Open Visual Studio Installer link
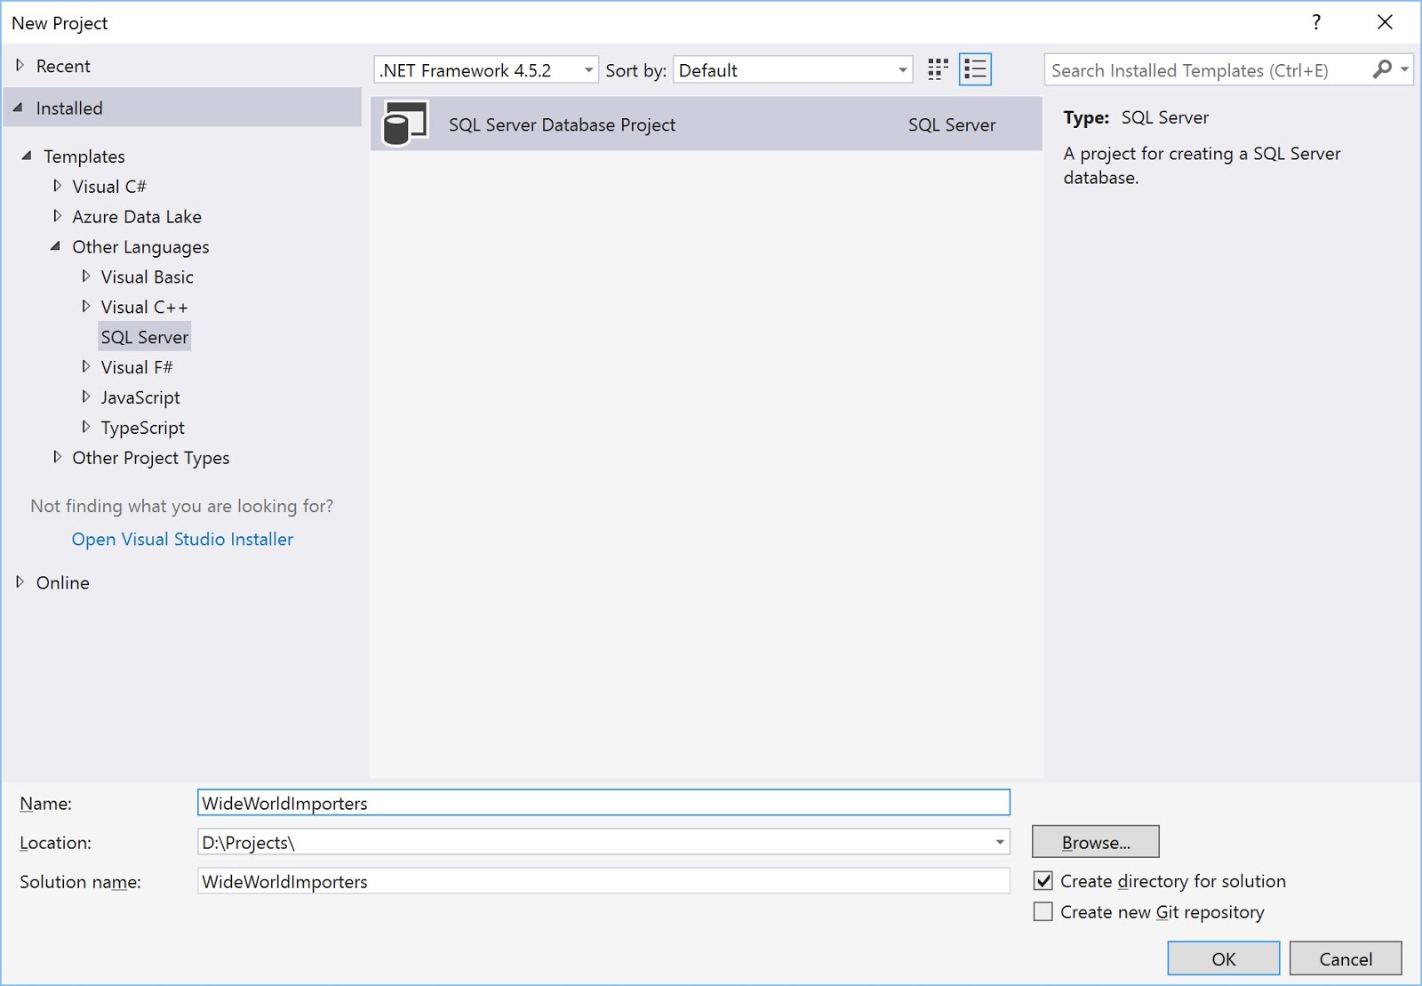1422x986 pixels. click(x=182, y=539)
